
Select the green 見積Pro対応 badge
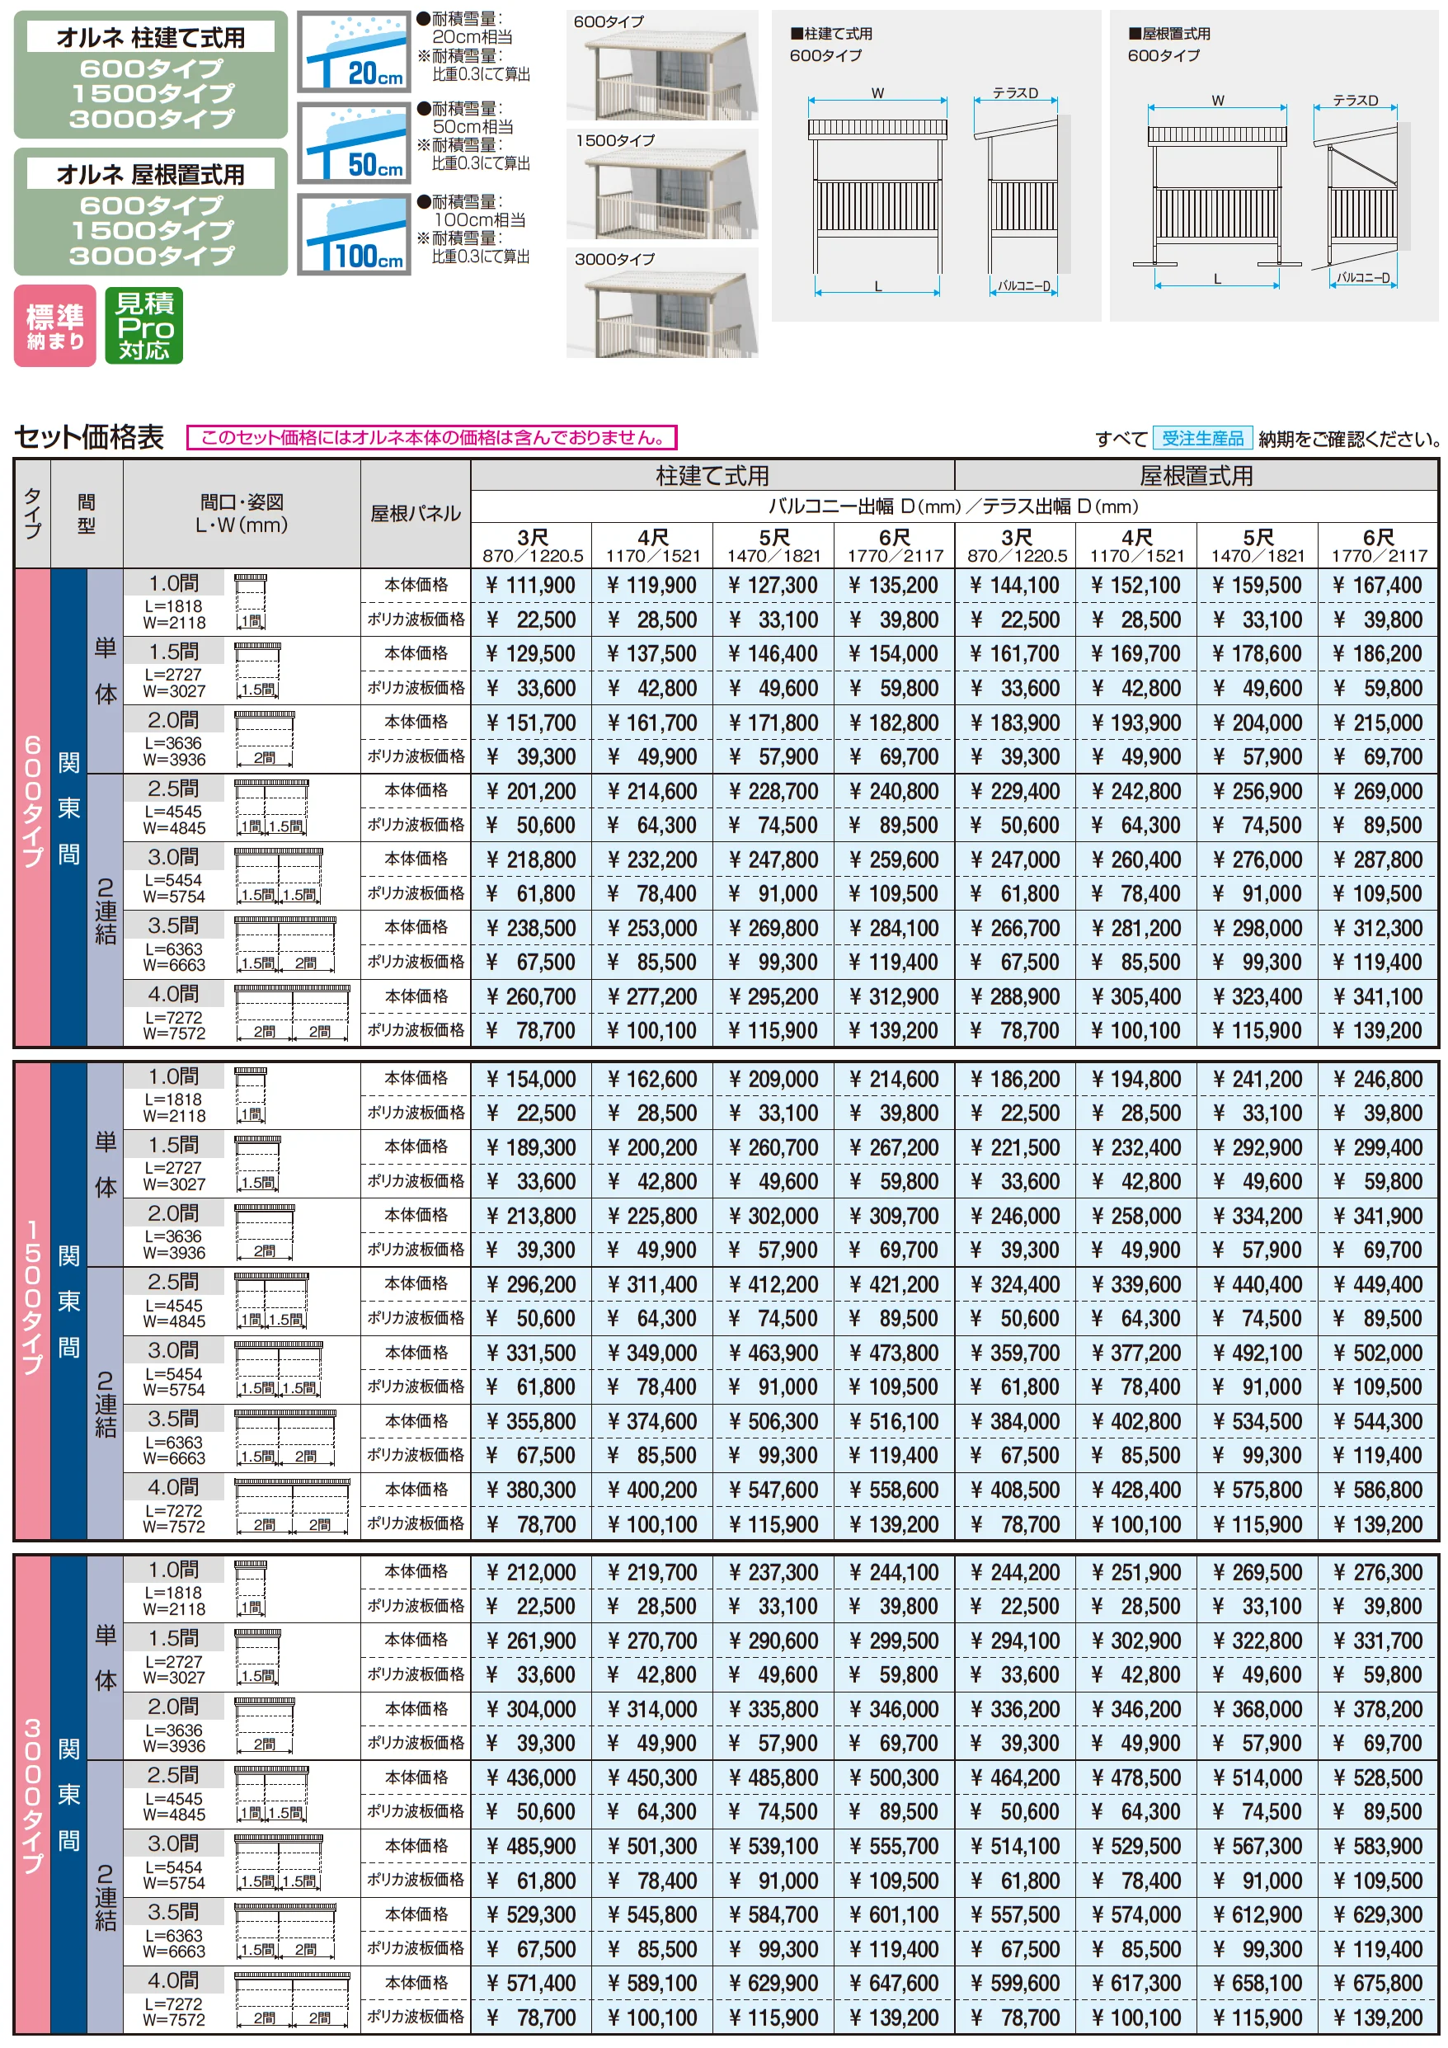click(144, 326)
